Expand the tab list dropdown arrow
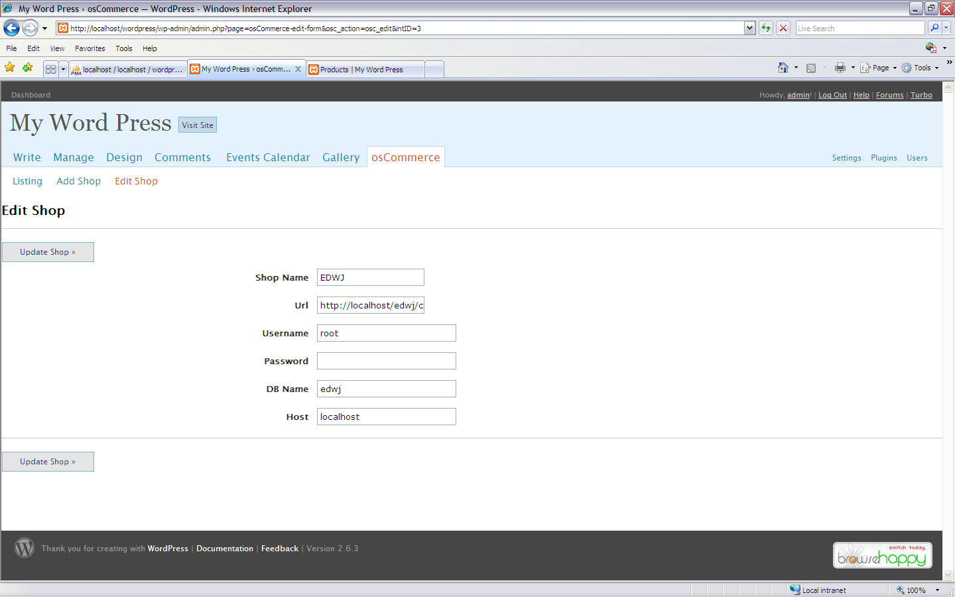955x597 pixels. 64,69
